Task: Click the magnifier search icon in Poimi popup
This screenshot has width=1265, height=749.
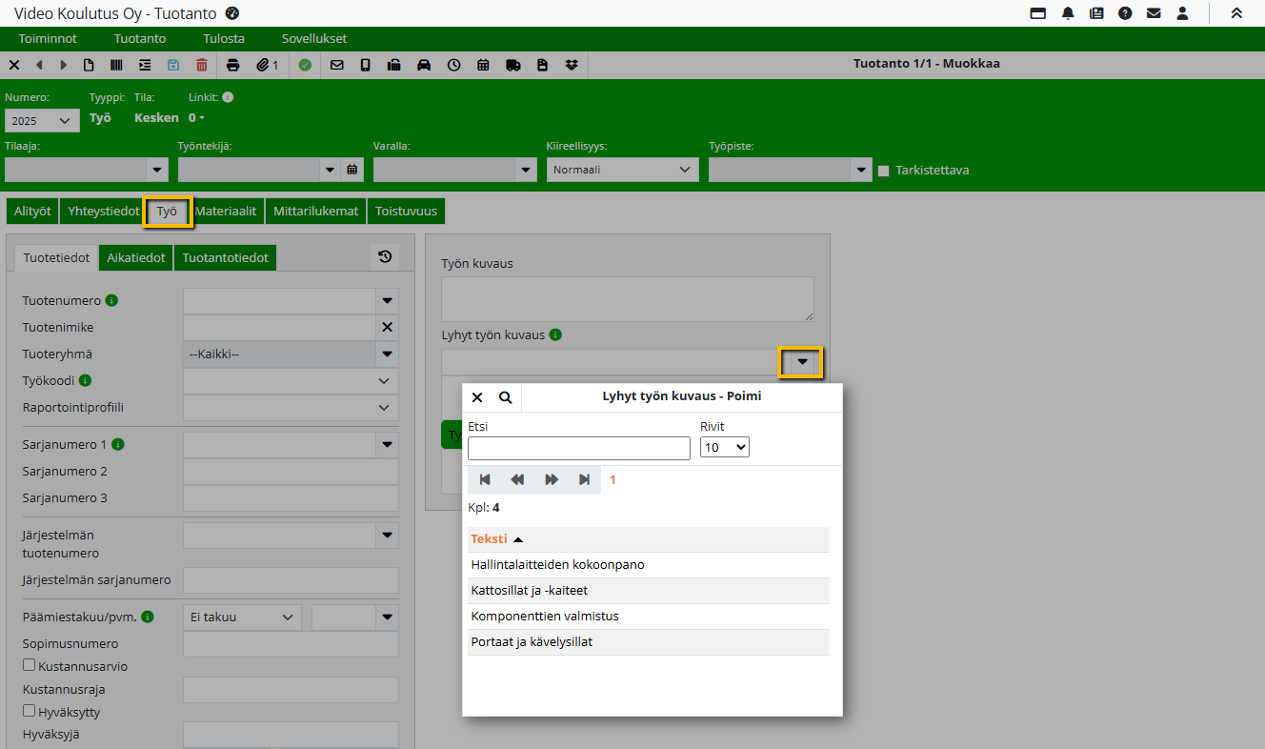Action: 505,397
